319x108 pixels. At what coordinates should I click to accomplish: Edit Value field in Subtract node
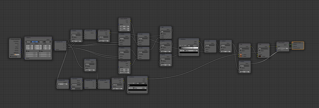[x=225, y=51]
